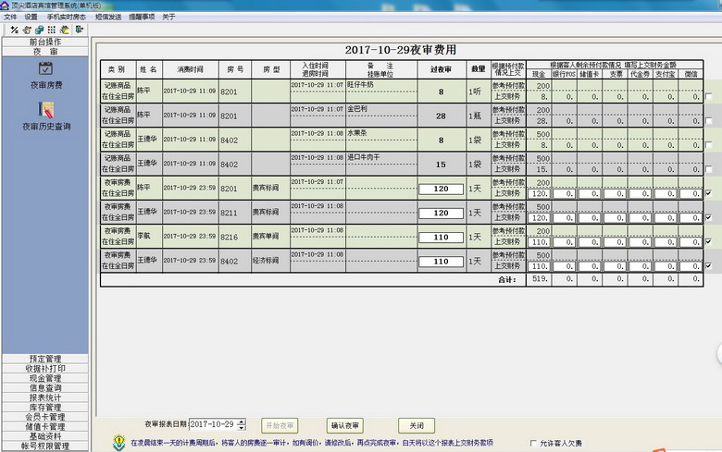Click the 关闭 button
The height and width of the screenshot is (452, 722).
tap(417, 425)
